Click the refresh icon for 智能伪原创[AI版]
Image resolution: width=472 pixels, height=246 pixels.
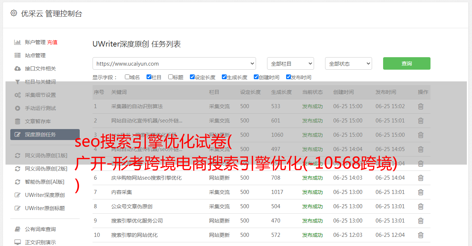click(17, 182)
